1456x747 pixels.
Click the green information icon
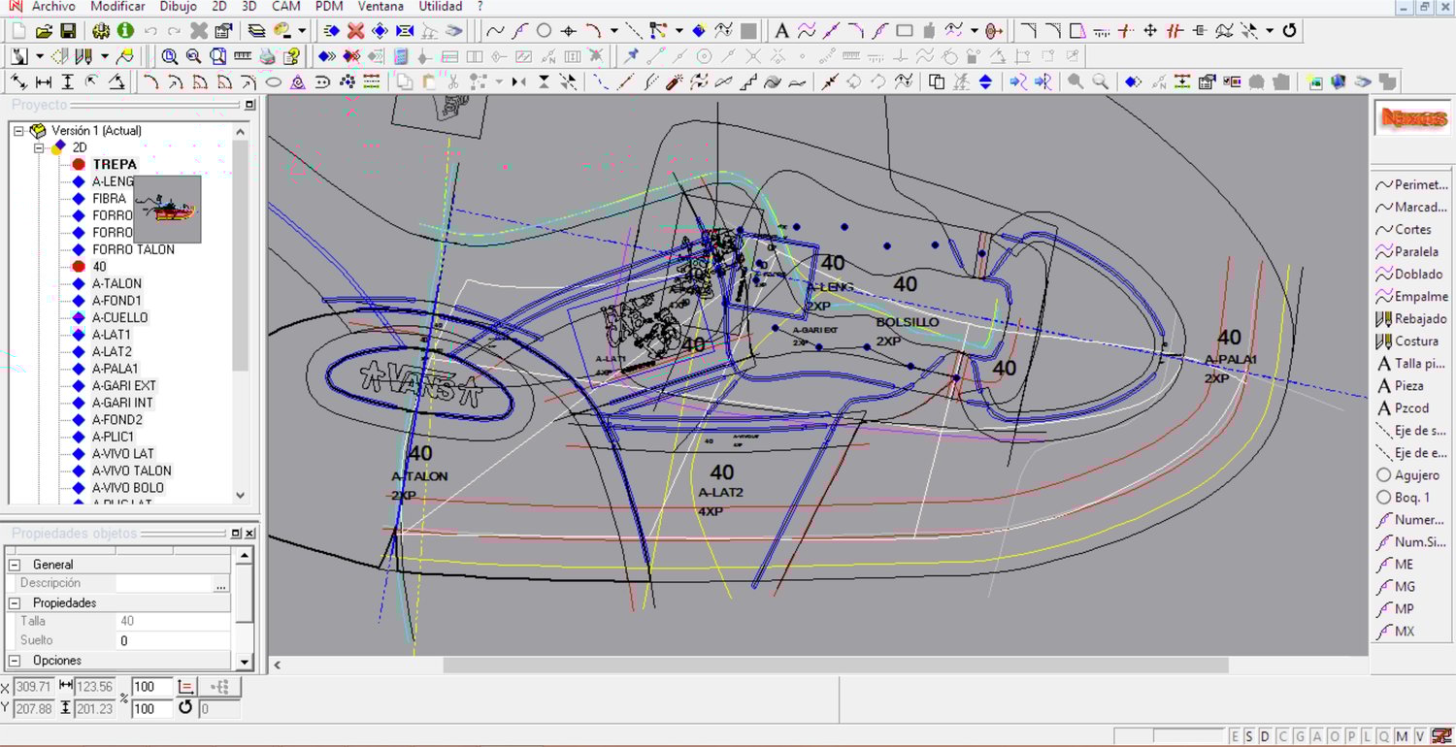click(x=125, y=31)
